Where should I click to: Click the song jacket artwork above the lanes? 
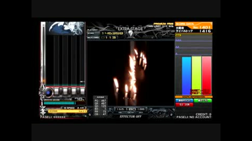65,28
